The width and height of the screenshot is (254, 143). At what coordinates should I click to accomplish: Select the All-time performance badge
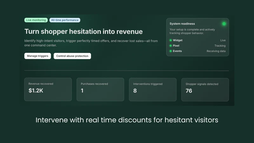65,20
